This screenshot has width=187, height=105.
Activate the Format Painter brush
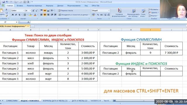click(x=6, y=15)
